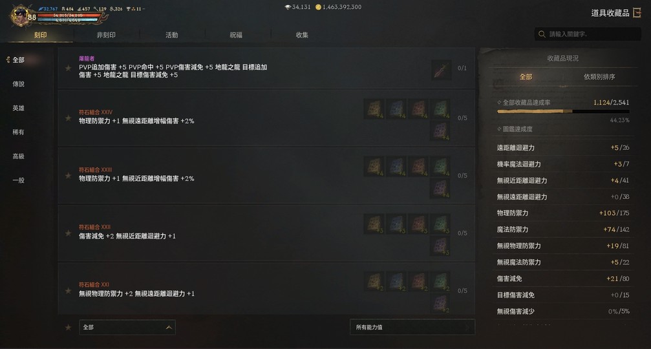Switch to the 祝福 tab

tap(236, 35)
